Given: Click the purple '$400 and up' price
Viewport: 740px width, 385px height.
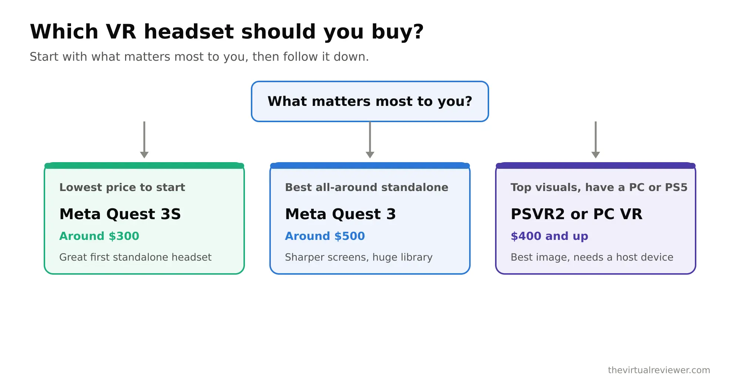Looking at the screenshot, I should [x=549, y=236].
